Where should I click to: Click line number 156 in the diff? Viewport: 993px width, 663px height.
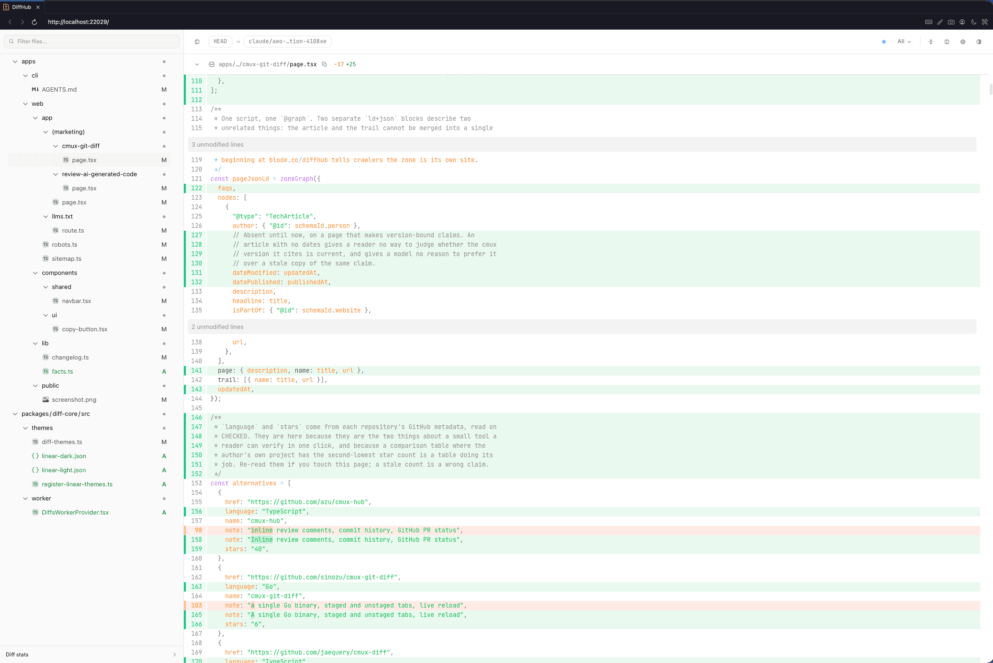coord(197,511)
